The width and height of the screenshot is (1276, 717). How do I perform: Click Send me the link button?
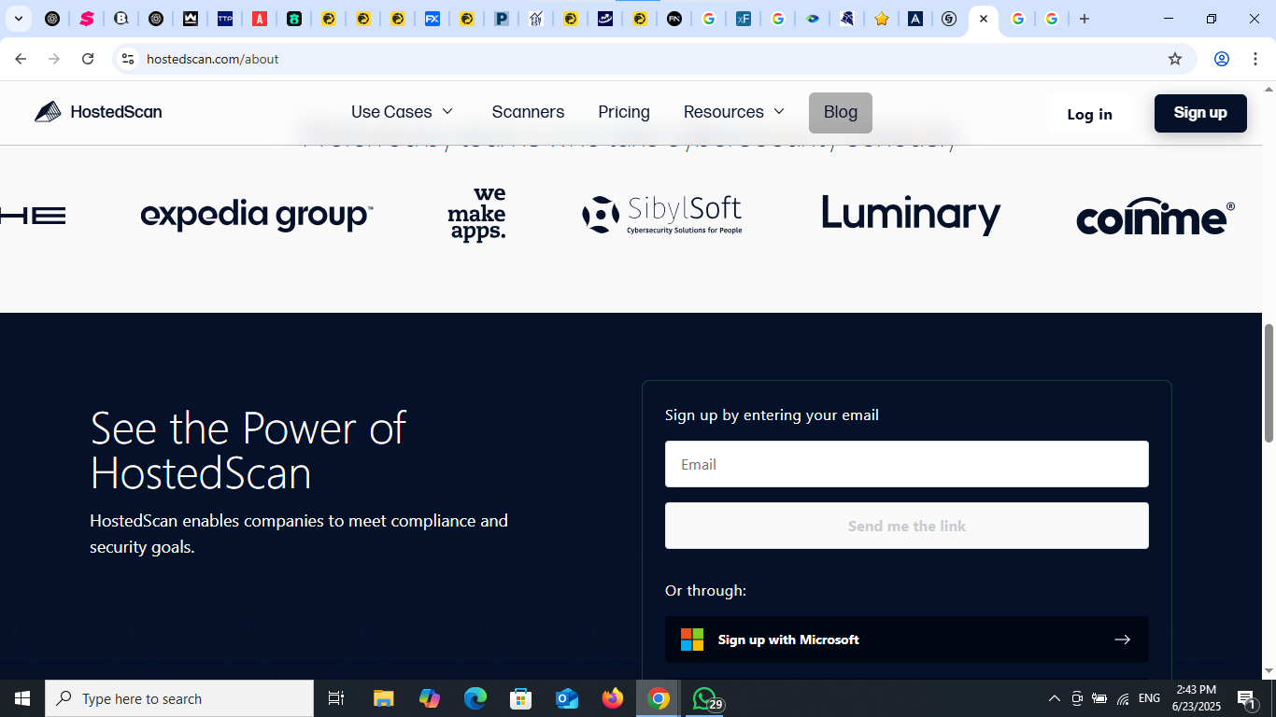coord(907,526)
